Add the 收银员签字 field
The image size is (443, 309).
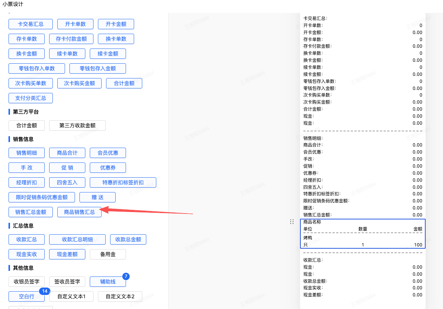pyautogui.click(x=27, y=282)
